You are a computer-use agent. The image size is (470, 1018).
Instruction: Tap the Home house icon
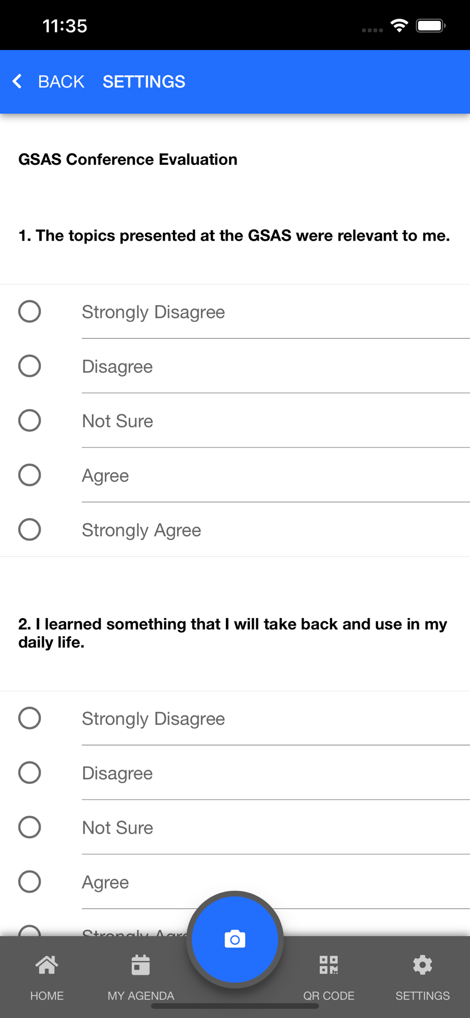[47, 965]
